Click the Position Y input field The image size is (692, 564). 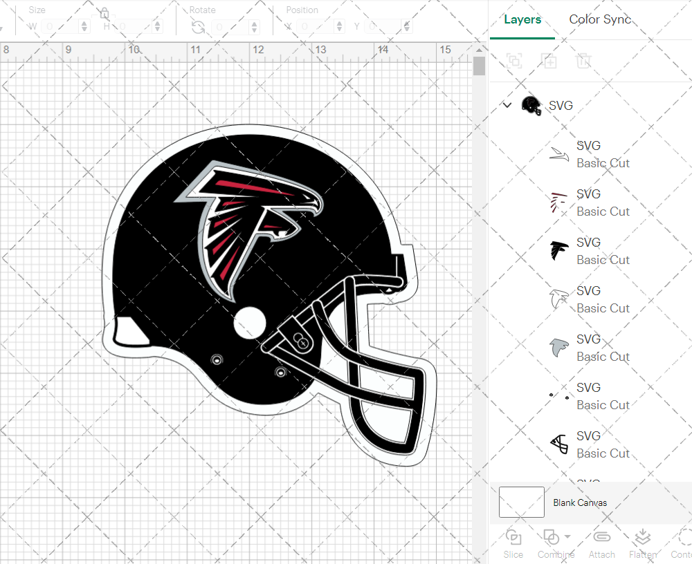pos(384,26)
